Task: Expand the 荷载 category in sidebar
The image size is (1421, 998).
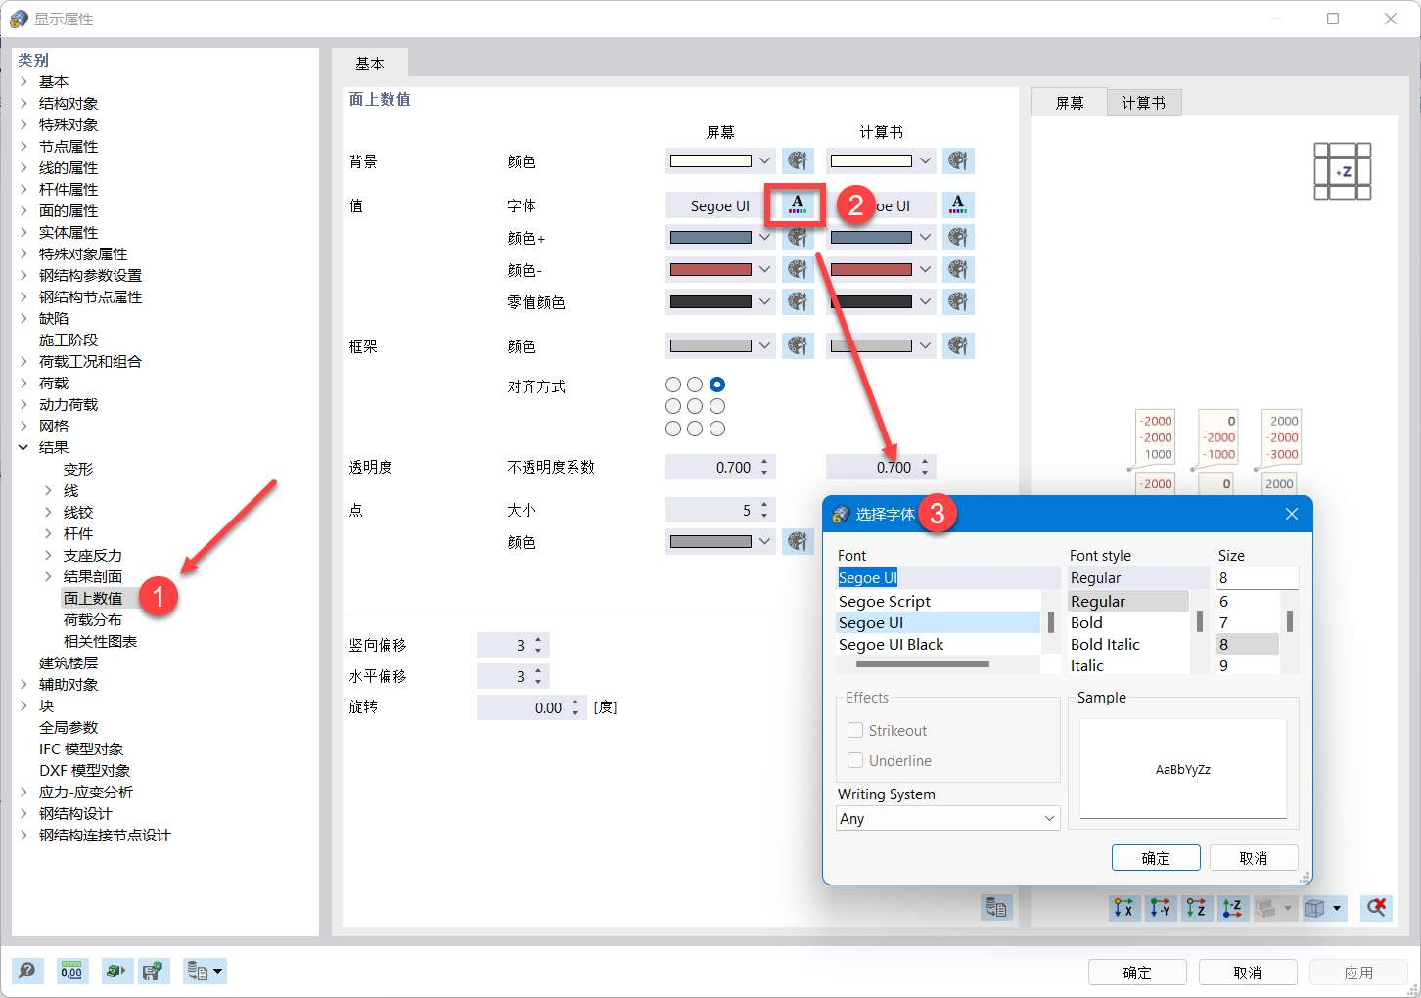Action: point(24,383)
